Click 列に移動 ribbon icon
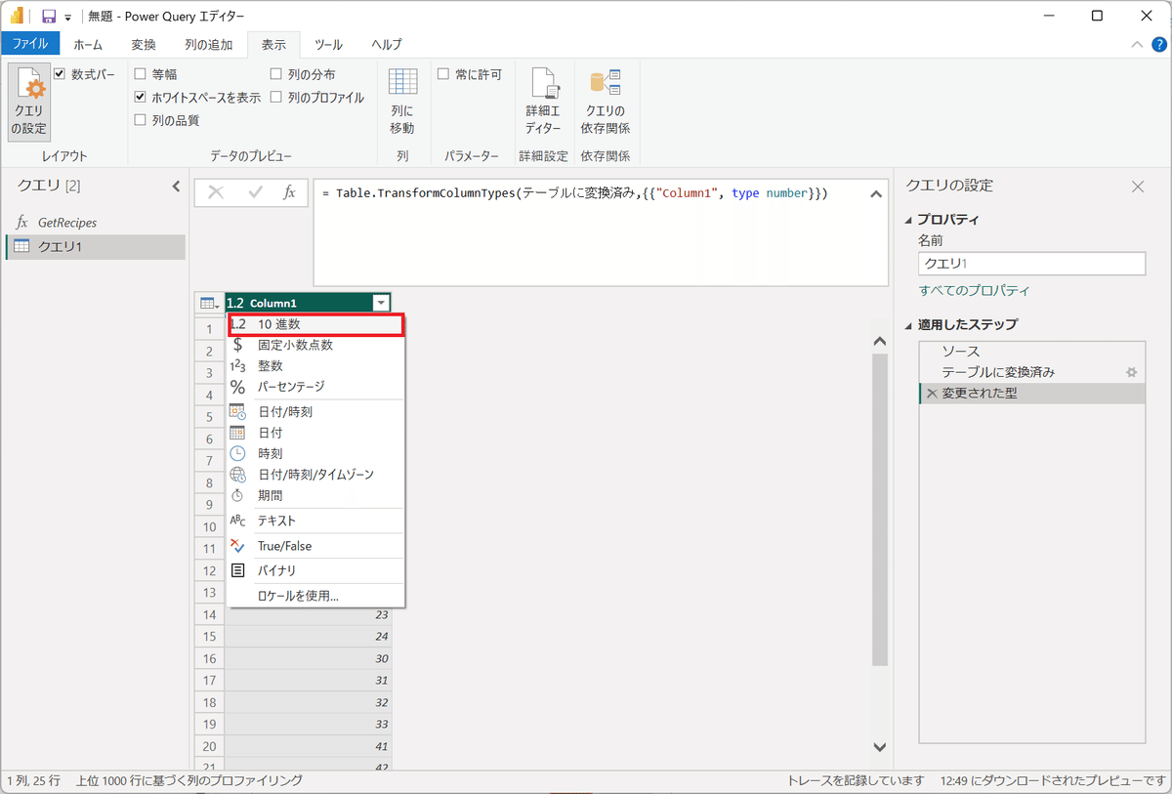 402,103
